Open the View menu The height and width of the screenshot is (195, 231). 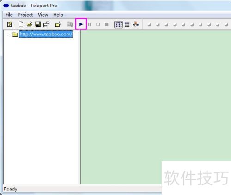(x=43, y=15)
